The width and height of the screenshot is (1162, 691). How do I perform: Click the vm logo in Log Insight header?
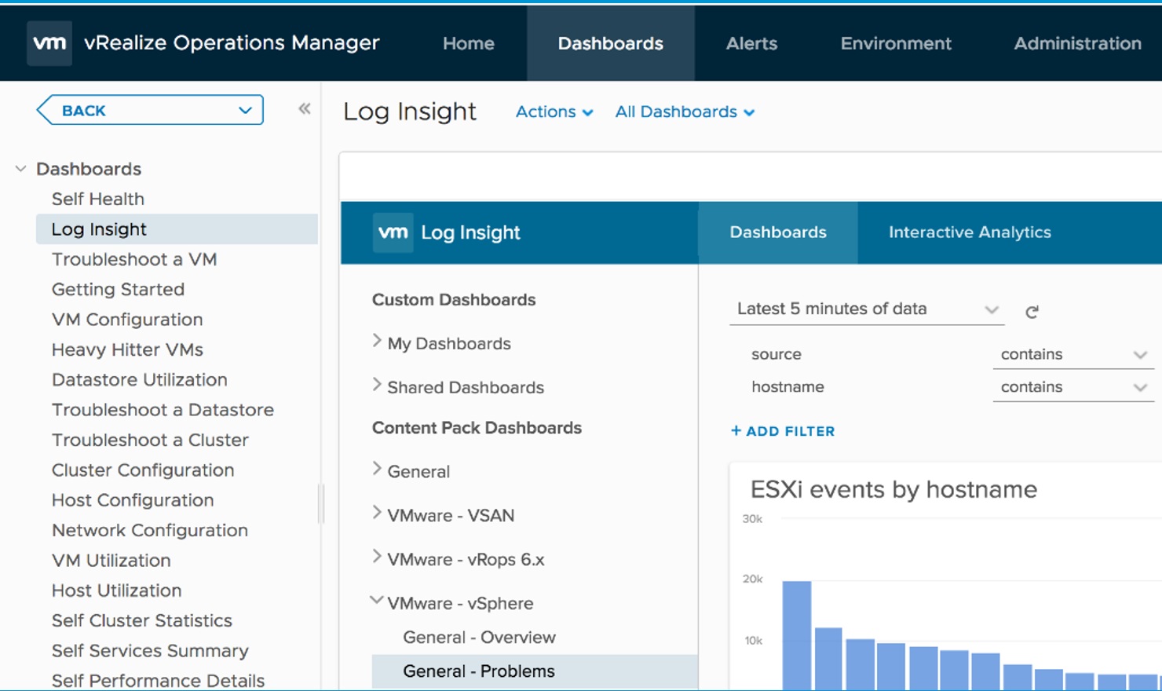393,232
